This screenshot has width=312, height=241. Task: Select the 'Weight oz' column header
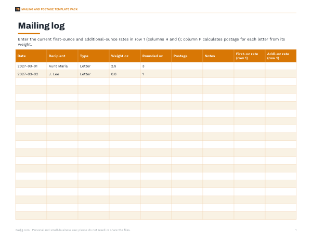[125, 56]
